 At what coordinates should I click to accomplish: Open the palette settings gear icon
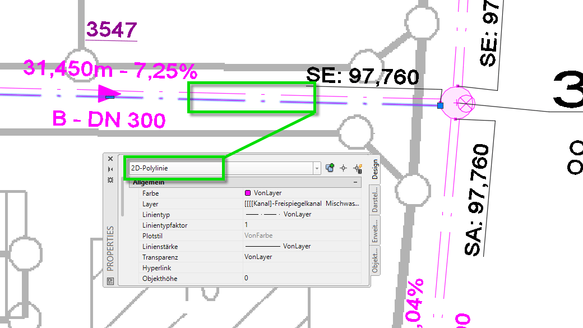click(110, 179)
